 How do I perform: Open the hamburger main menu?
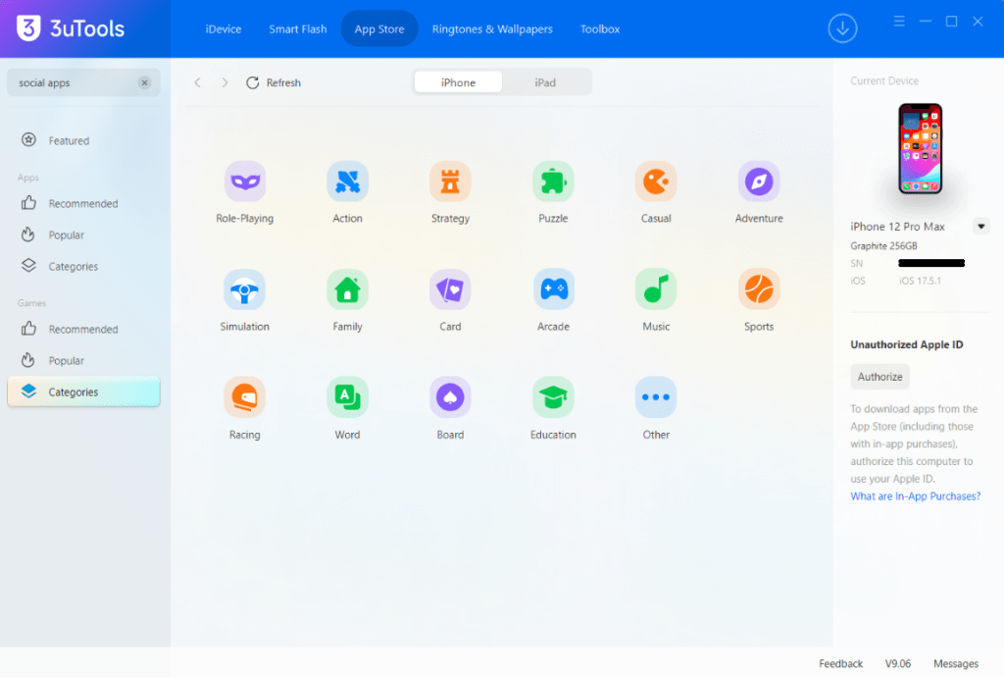(x=899, y=22)
